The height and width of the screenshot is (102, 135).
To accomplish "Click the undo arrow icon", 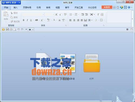I will [19, 29].
